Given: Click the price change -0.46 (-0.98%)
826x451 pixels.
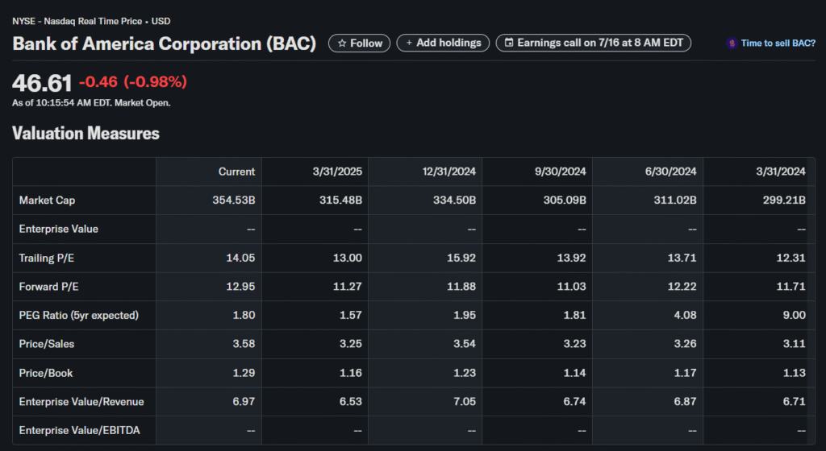Looking at the screenshot, I should tap(133, 82).
